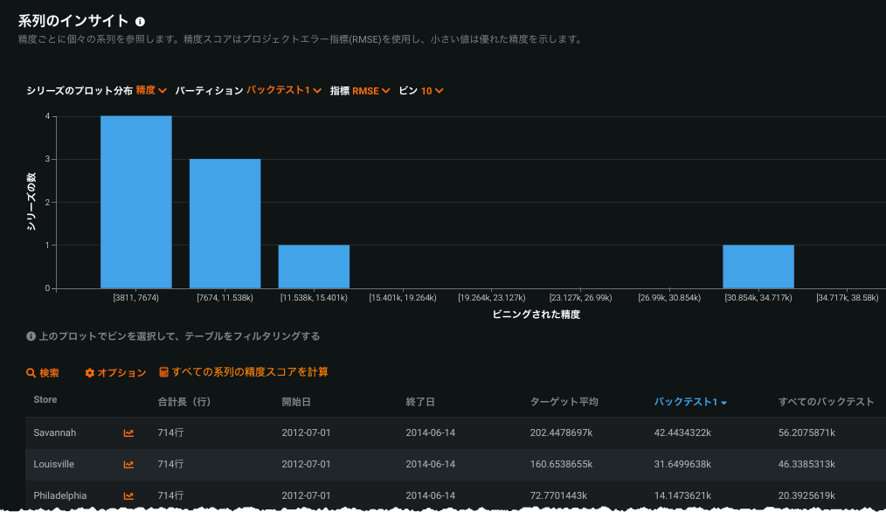Click すべての系列の精度スコアを計算 link

tap(250, 373)
